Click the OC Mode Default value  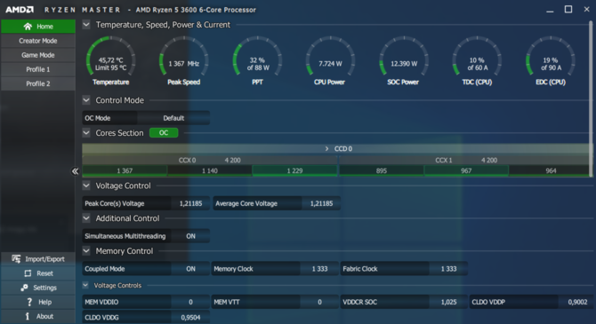pyautogui.click(x=173, y=118)
